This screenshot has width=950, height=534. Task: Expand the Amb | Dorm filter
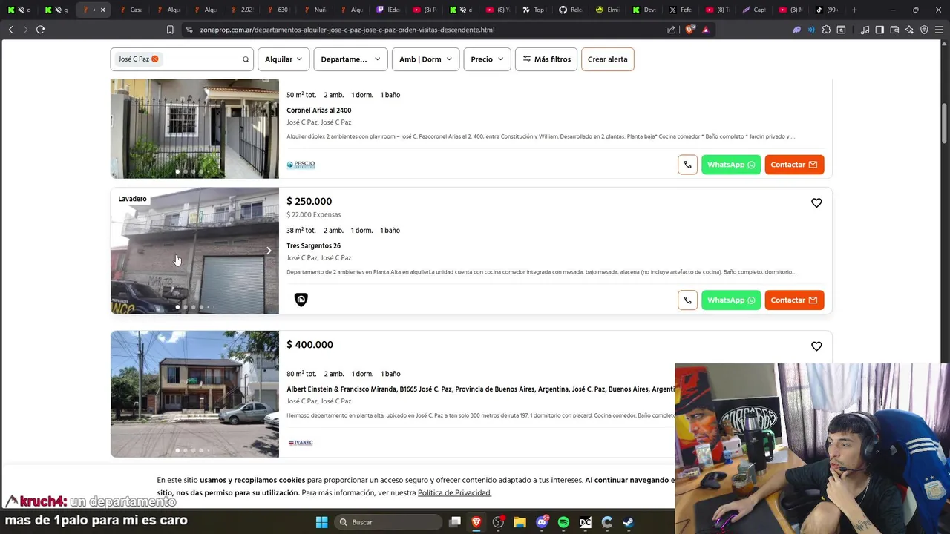coord(425,59)
